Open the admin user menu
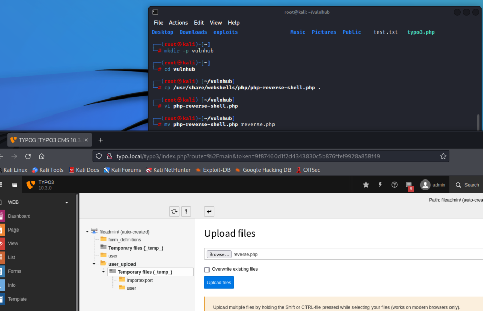The width and height of the screenshot is (483, 311). [432, 185]
